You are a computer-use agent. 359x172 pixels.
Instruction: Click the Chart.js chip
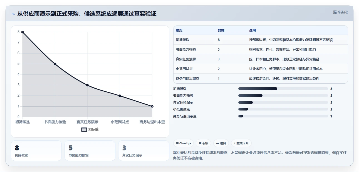click(184, 143)
